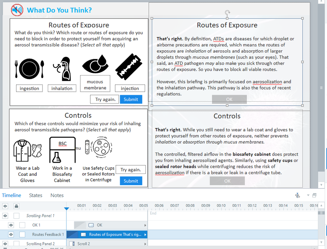Viewport: 327px width, 249px height.
Task: Switch to the States tab
Action: coord(36,195)
